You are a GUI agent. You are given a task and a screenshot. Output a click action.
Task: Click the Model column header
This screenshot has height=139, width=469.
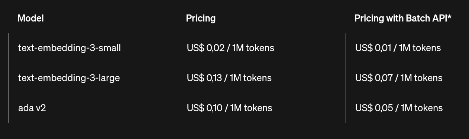click(x=30, y=18)
